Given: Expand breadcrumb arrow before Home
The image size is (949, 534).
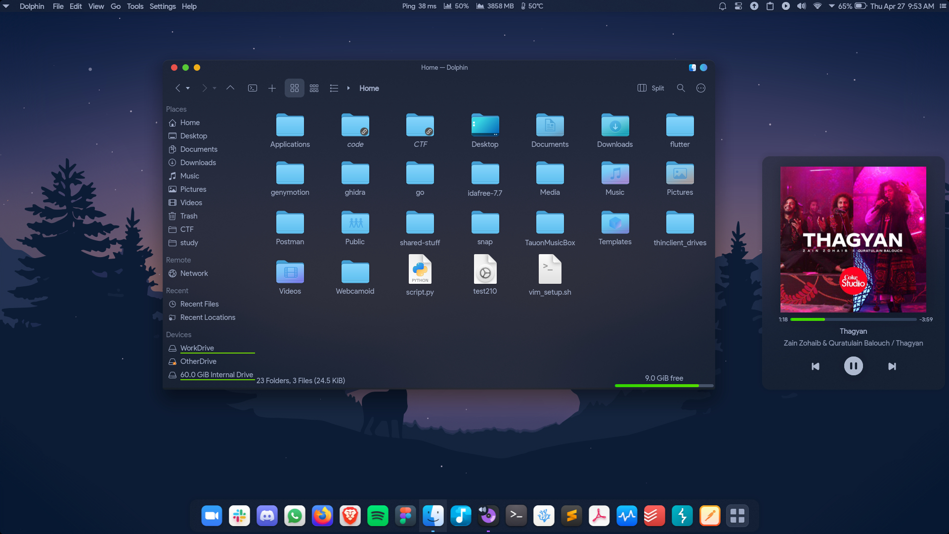Looking at the screenshot, I should (x=348, y=88).
